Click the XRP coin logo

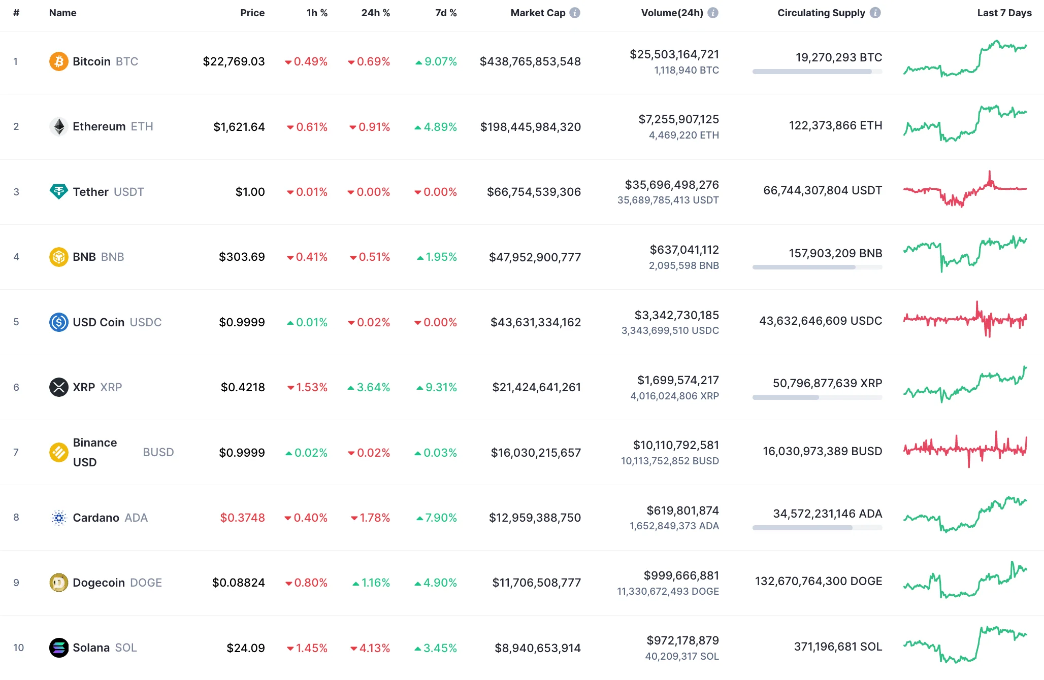click(59, 387)
